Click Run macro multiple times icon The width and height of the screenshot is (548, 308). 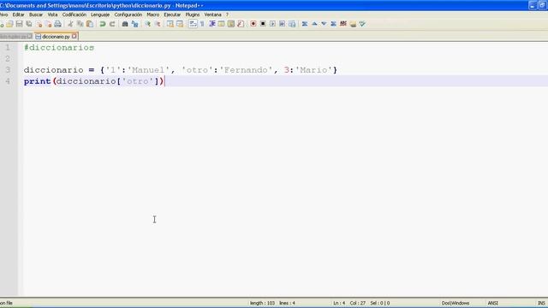[x=282, y=24]
